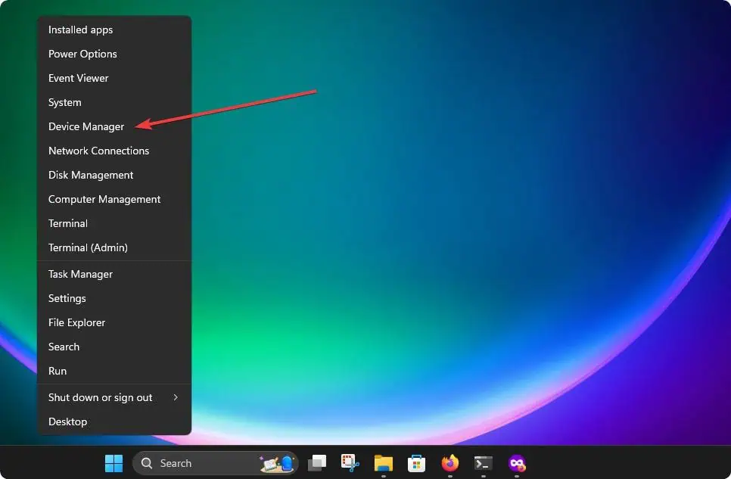Open Event Viewer

tap(114, 79)
